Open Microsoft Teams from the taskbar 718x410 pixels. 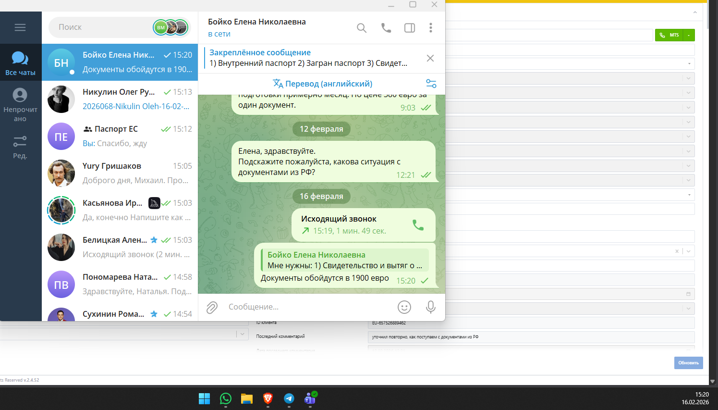(x=310, y=398)
